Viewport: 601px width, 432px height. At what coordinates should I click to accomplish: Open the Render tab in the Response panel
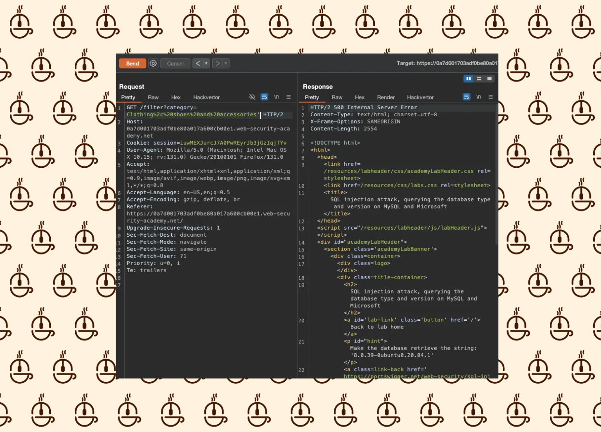[x=386, y=97]
